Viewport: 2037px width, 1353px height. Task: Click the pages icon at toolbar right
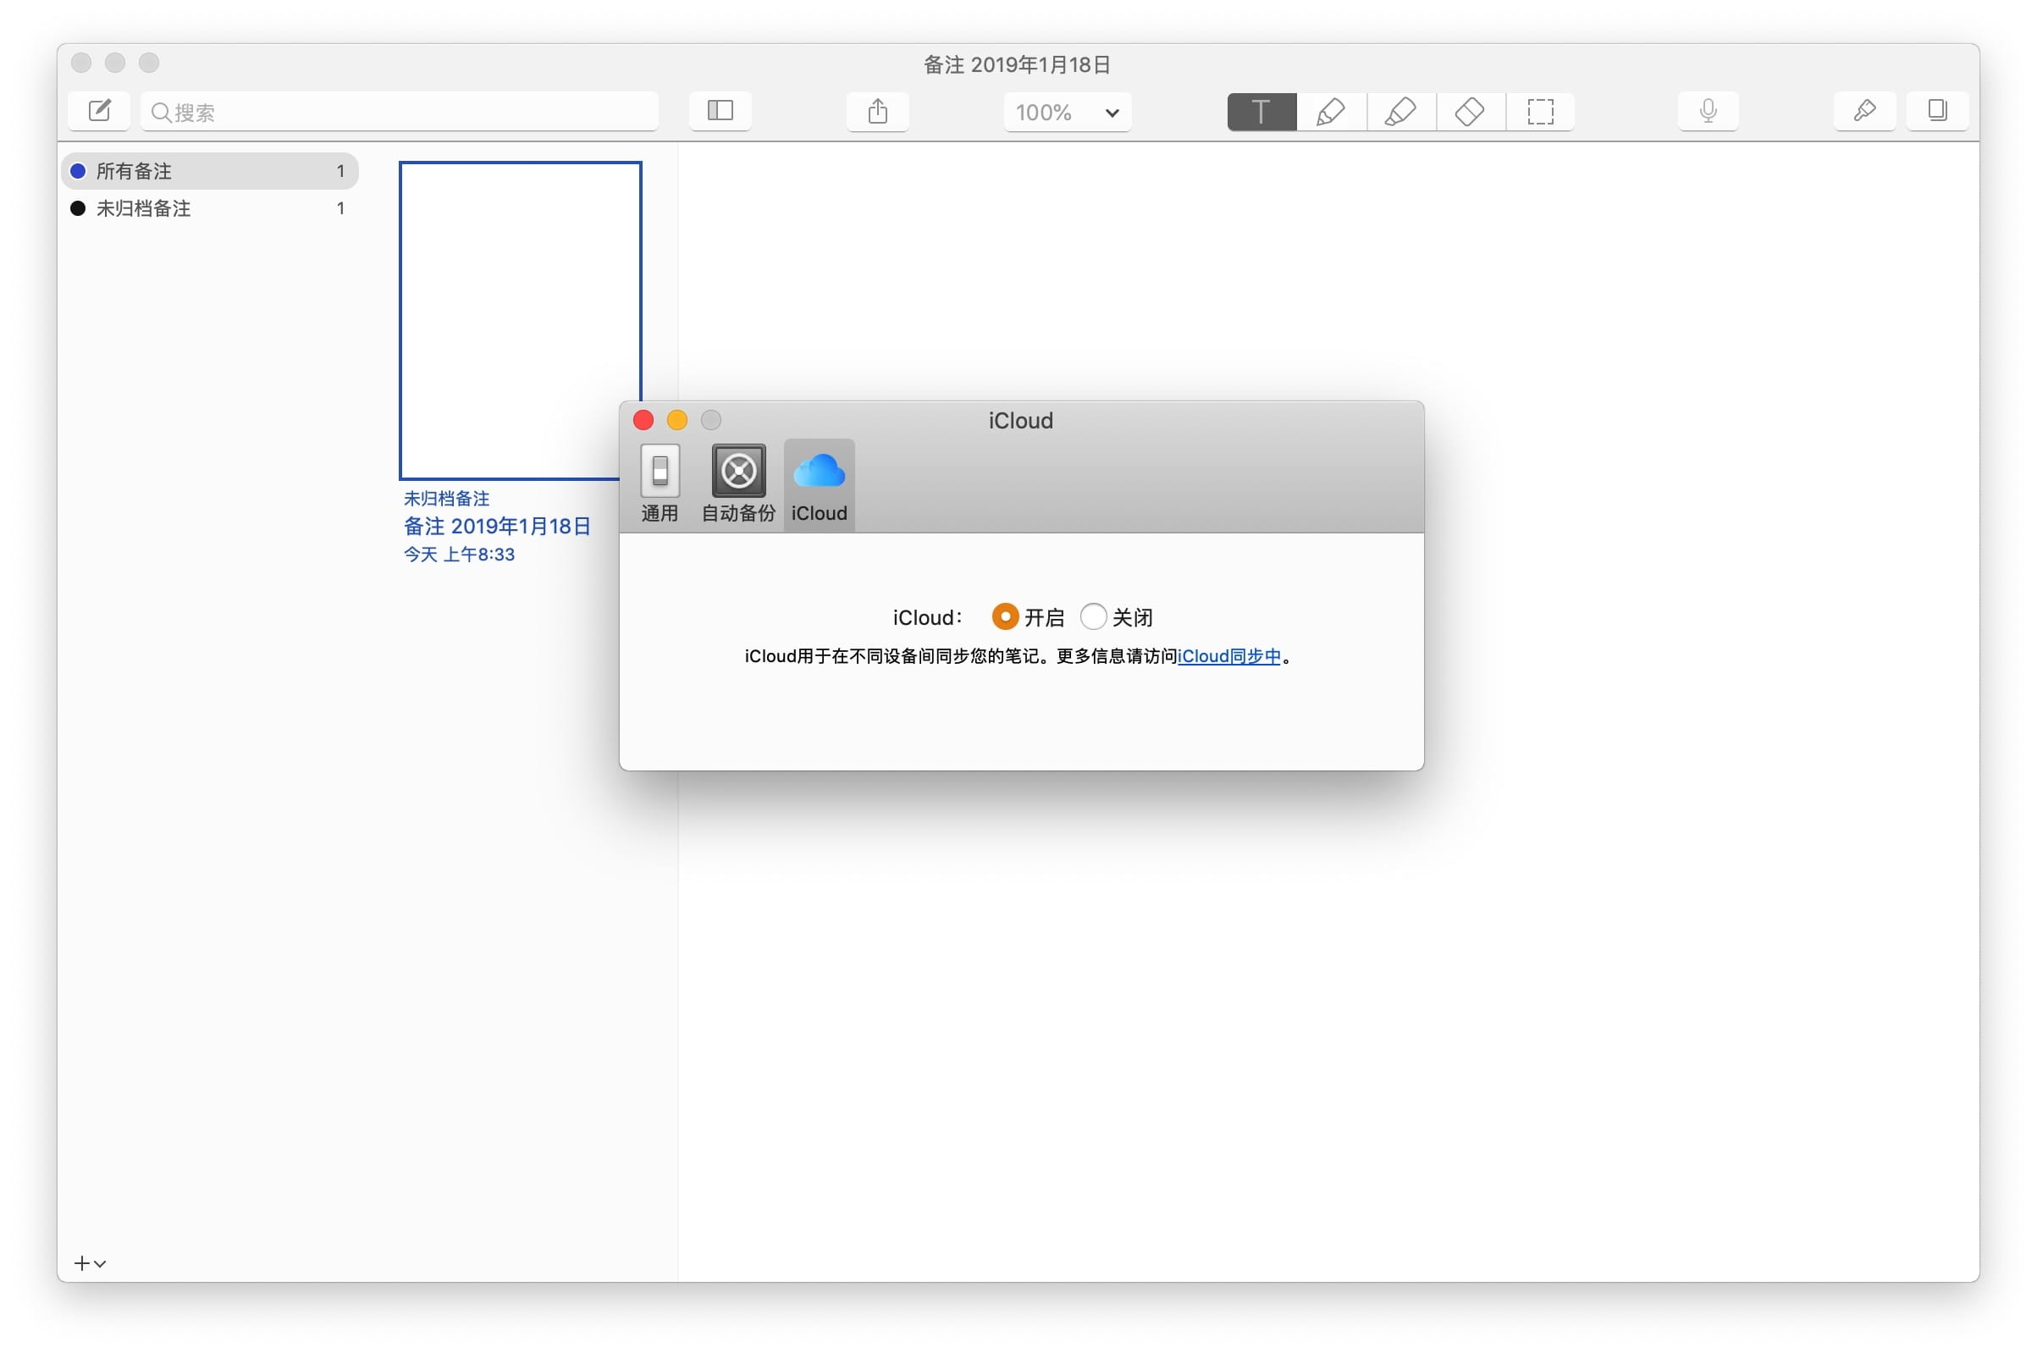click(1937, 111)
